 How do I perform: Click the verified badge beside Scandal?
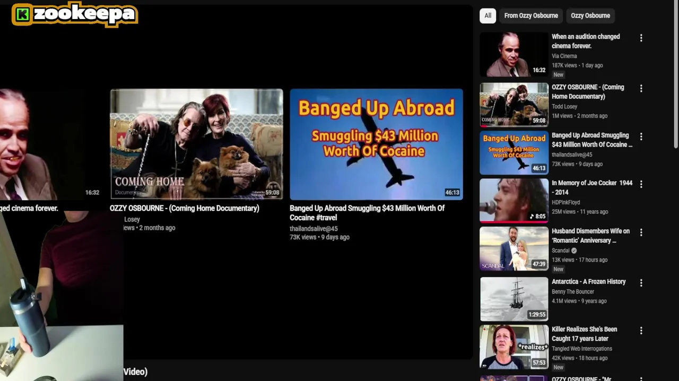click(573, 251)
